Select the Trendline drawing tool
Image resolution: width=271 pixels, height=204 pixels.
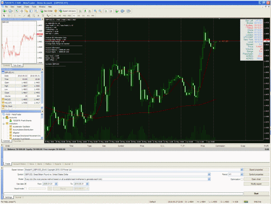click(24, 16)
